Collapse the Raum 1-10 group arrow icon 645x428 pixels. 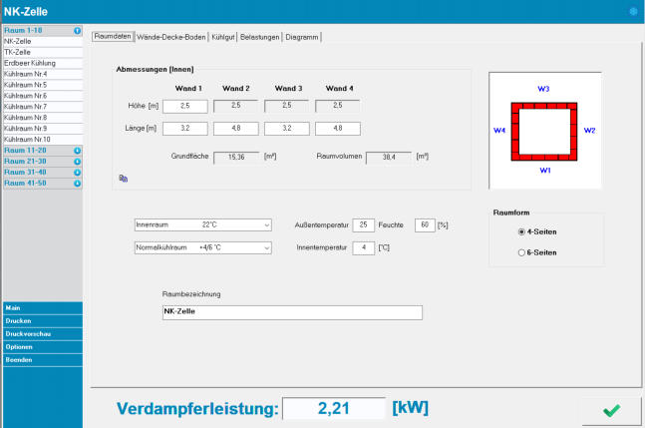point(78,31)
